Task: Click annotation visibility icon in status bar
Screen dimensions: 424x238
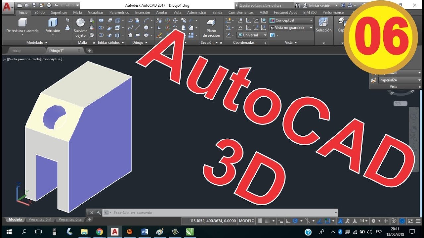Action: 340,221
